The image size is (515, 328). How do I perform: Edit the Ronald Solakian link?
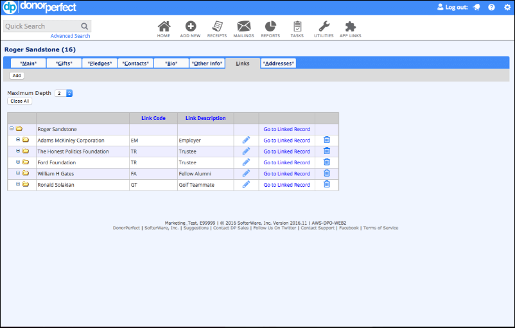point(246,184)
